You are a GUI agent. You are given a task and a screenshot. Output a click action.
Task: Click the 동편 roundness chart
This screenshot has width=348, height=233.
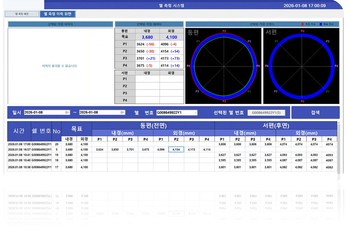[223, 66]
